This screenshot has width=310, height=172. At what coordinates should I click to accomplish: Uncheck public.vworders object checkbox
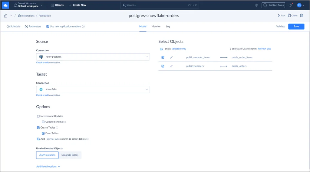coord(163,66)
